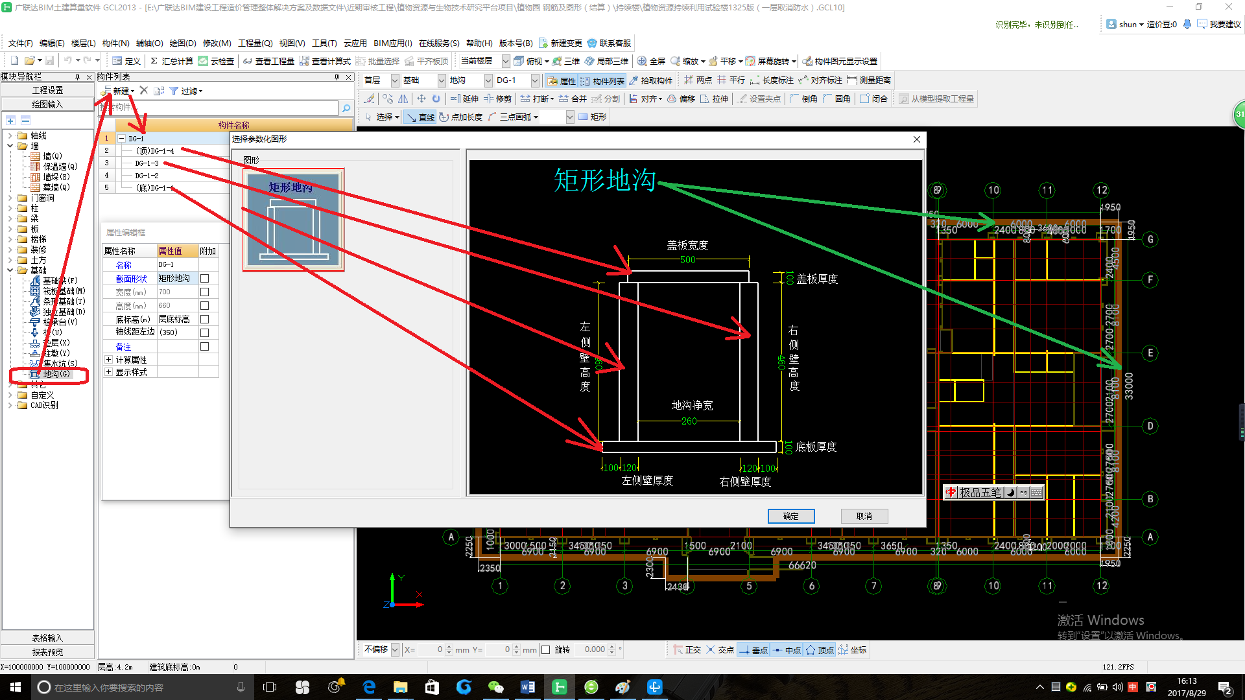Click the 构件图元显示设置 toolbar item

pos(840,61)
